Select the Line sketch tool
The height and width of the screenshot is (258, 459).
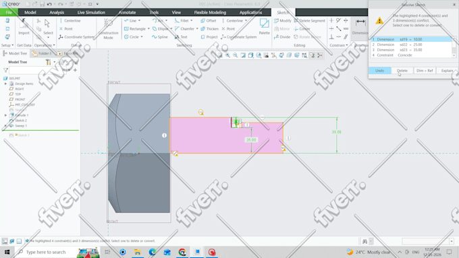click(x=130, y=21)
